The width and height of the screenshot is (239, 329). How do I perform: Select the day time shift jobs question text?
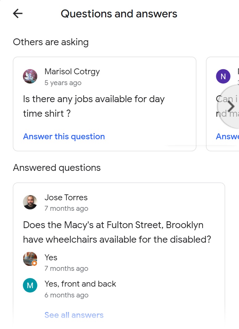pyautogui.click(x=94, y=106)
